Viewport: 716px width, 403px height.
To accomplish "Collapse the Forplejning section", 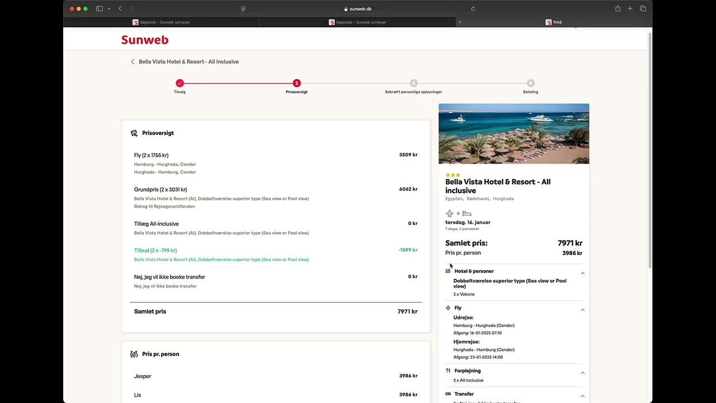I will point(582,373).
